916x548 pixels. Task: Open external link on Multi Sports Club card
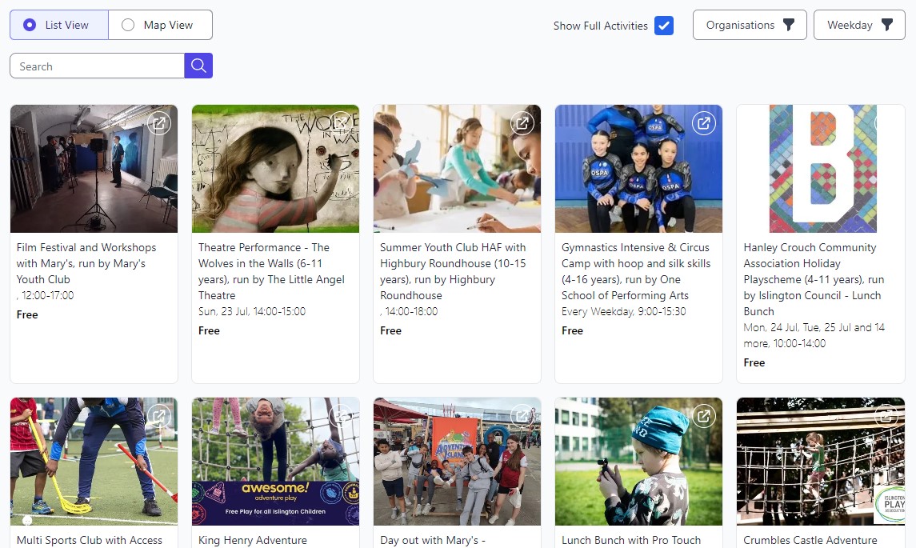159,416
